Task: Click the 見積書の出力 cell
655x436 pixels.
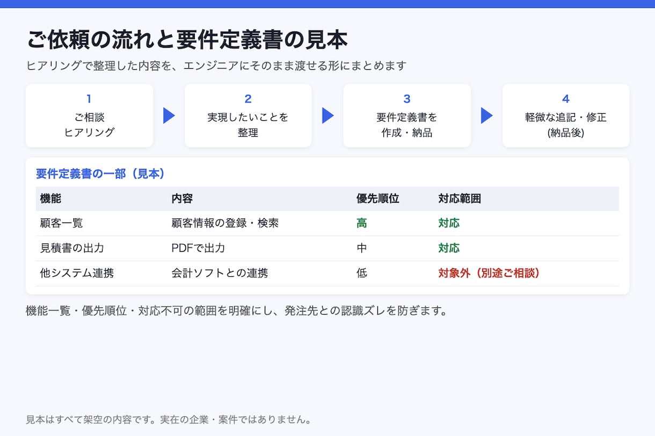Action: [x=72, y=248]
